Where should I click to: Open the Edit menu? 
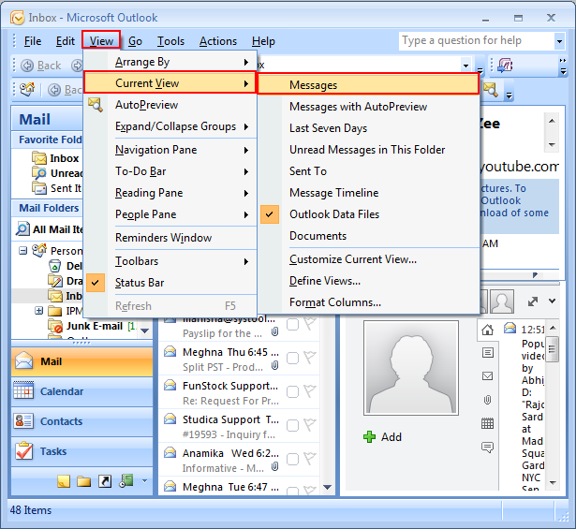tap(65, 41)
